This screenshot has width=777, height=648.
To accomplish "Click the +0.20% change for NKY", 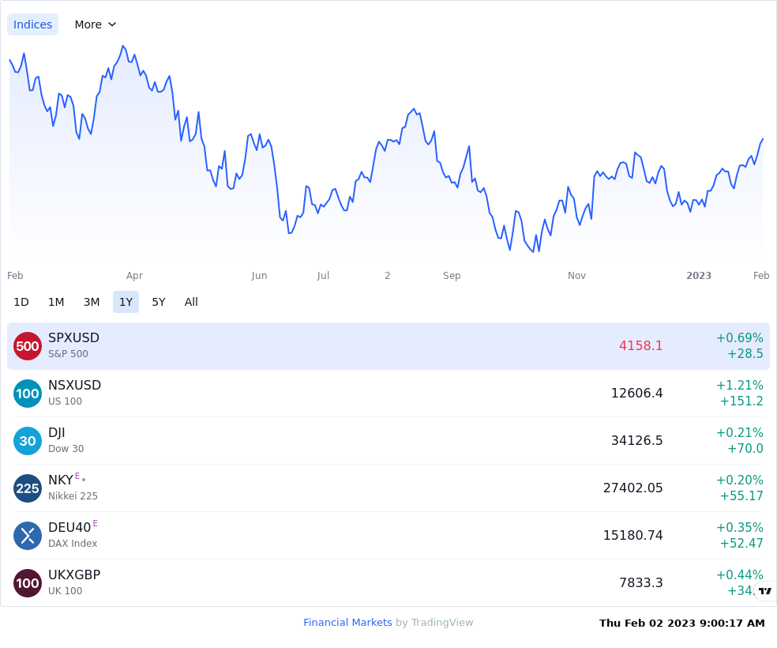I will (x=740, y=480).
